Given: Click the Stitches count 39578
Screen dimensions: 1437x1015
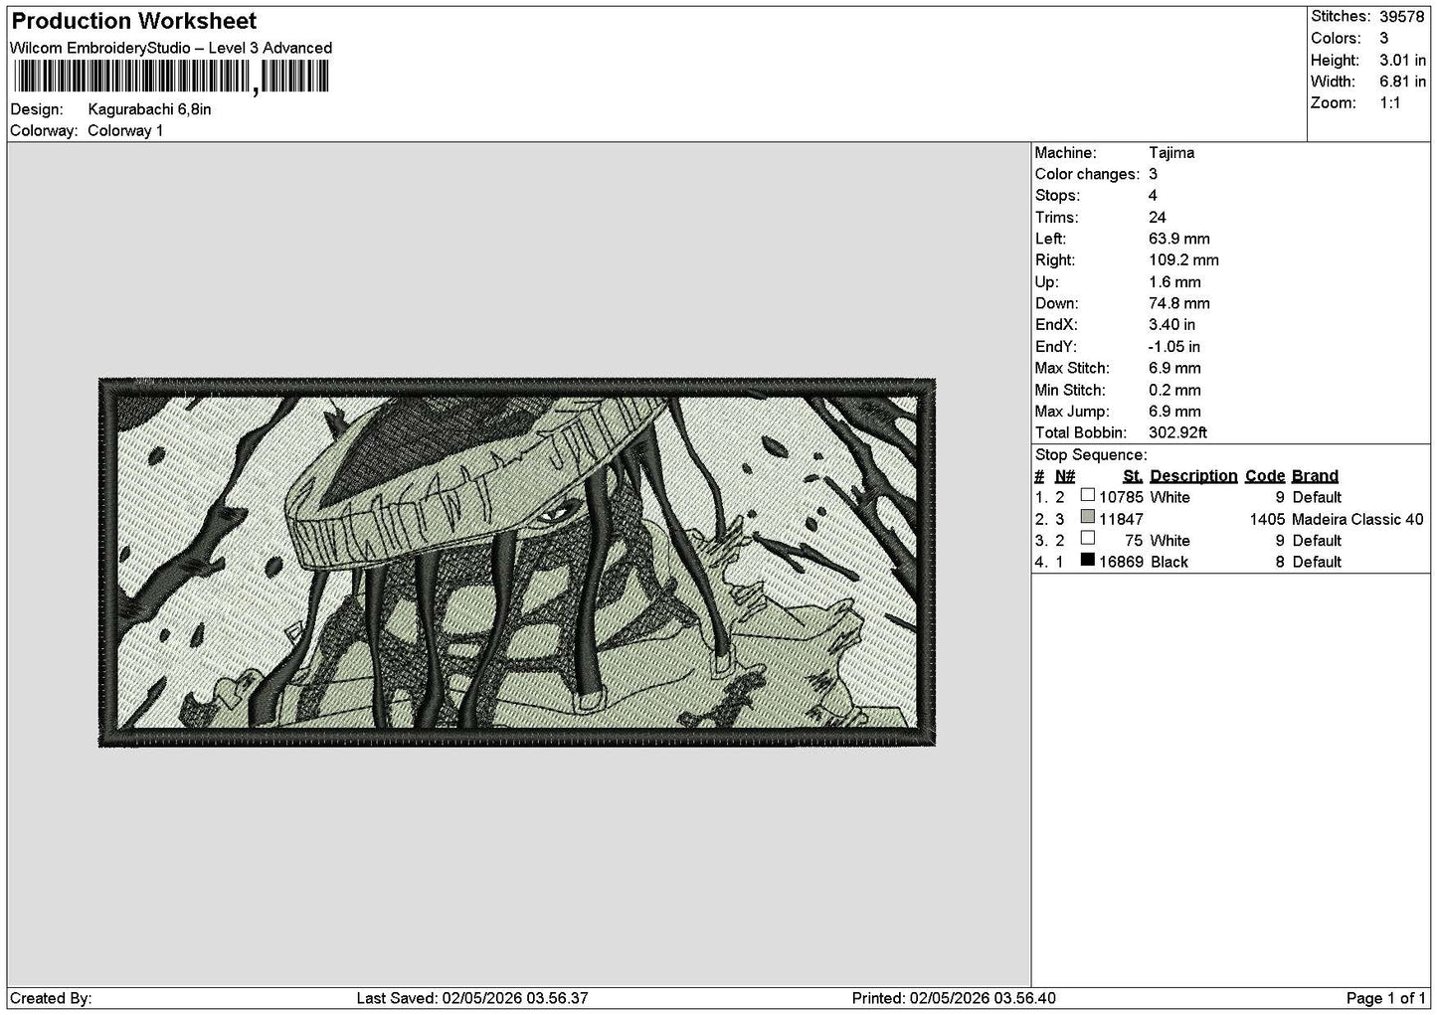Looking at the screenshot, I should point(1401,17).
